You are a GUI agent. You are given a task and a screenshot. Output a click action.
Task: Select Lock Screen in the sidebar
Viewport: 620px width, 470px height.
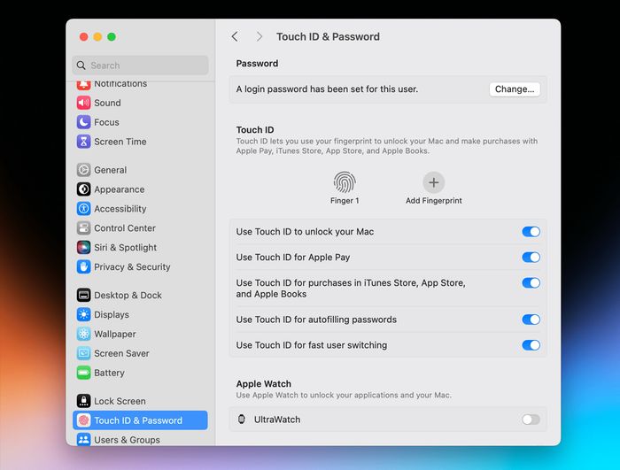tap(120, 401)
